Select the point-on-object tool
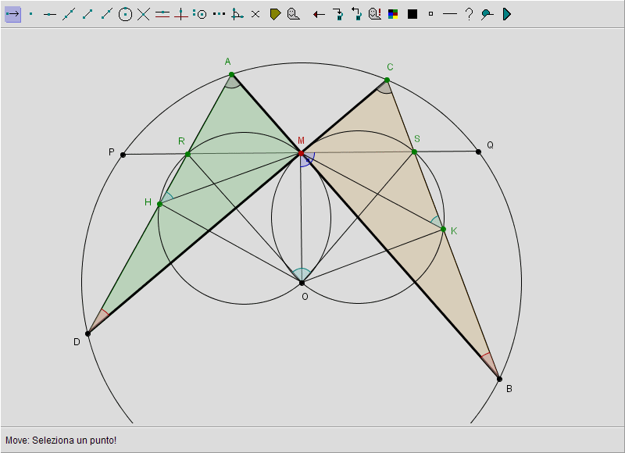 coord(50,14)
